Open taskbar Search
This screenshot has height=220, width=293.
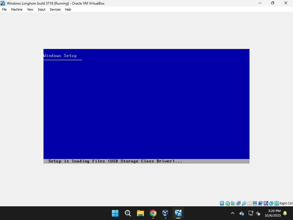[x=128, y=213]
